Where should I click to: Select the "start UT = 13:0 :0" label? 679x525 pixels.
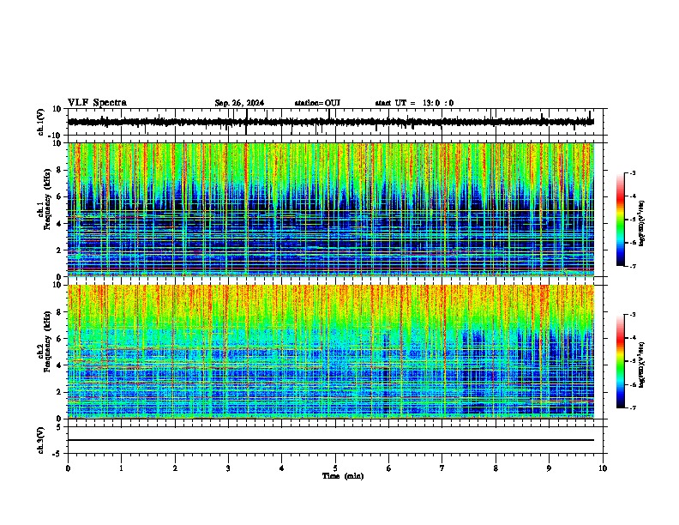pyautogui.click(x=414, y=103)
